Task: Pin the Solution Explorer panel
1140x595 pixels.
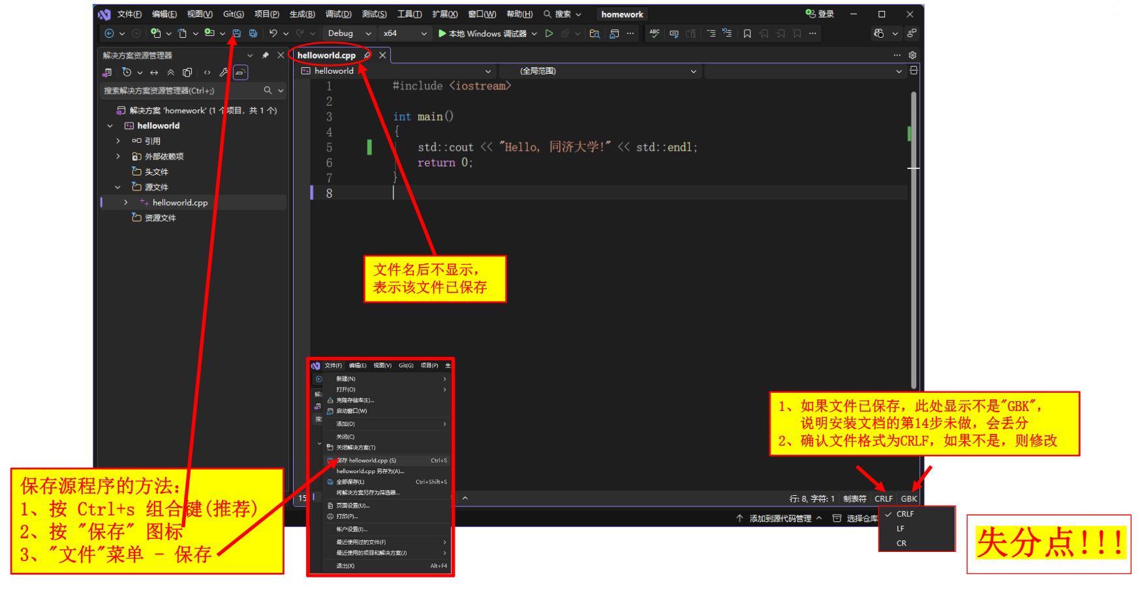Action: (265, 55)
